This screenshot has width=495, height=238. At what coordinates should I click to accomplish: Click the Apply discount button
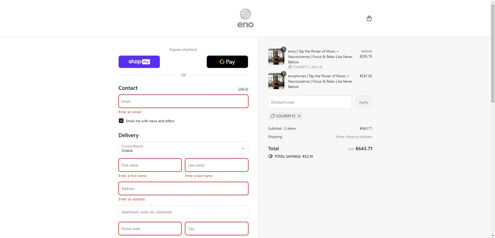click(364, 102)
